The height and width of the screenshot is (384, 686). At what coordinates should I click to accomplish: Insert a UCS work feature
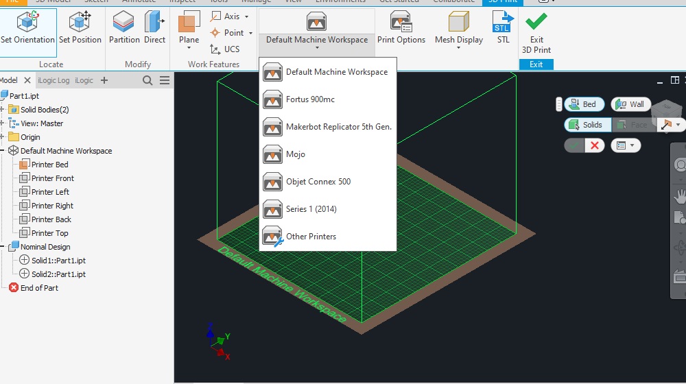[225, 49]
